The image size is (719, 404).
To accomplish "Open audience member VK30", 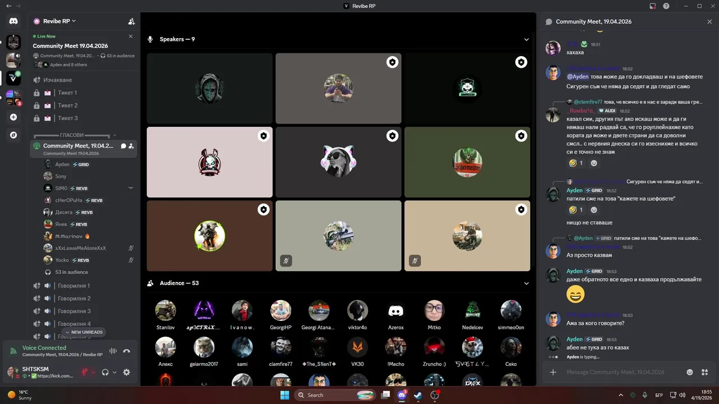I will 357,352.
